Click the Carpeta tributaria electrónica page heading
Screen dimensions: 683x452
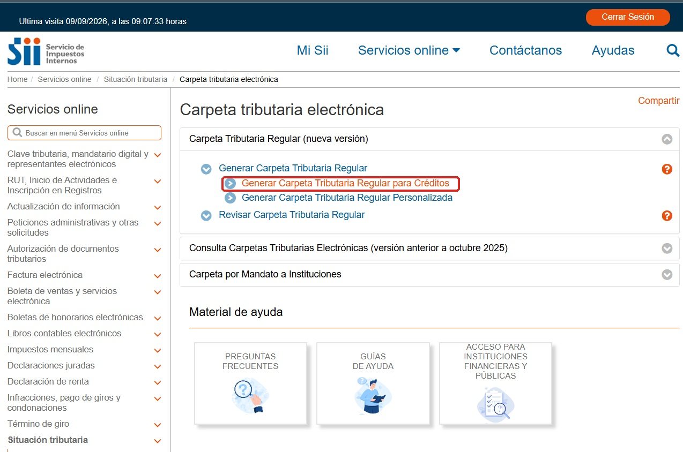pos(282,110)
